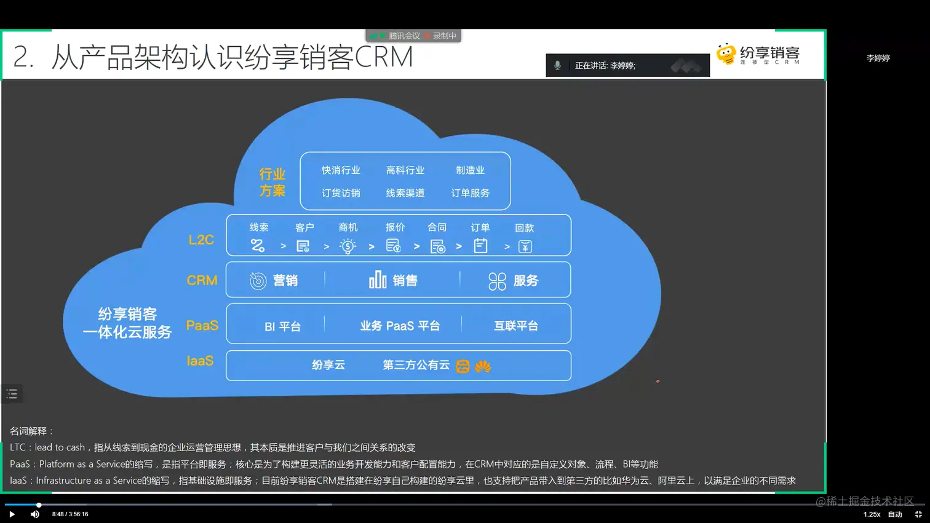The height and width of the screenshot is (523, 930).
Task: Click the 快消行业 label
Action: [x=341, y=170]
